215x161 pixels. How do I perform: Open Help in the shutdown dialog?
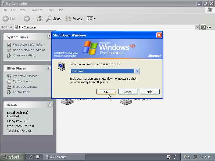[x=150, y=92]
